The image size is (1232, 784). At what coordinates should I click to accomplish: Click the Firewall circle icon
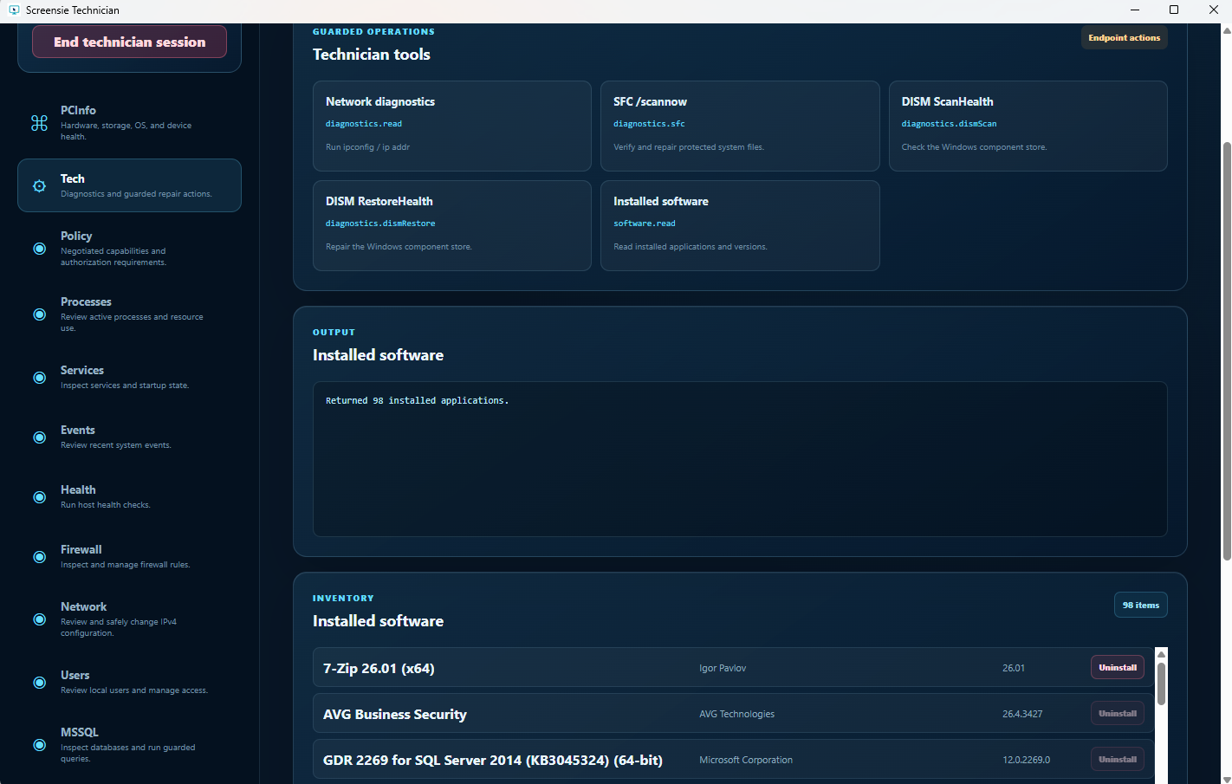tap(39, 557)
